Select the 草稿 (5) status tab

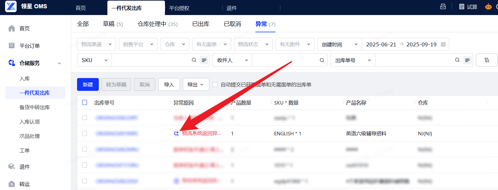pyautogui.click(x=113, y=24)
